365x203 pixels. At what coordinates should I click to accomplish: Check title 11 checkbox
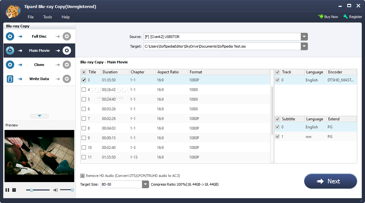tap(84, 157)
